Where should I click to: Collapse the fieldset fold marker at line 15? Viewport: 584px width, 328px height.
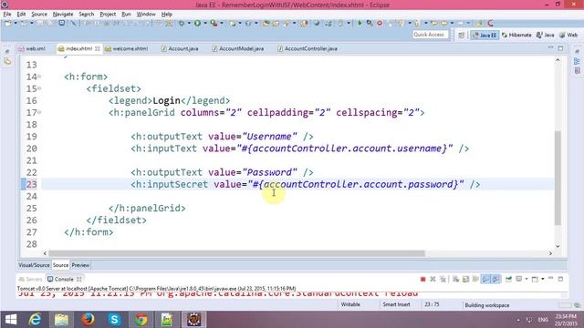click(x=39, y=88)
